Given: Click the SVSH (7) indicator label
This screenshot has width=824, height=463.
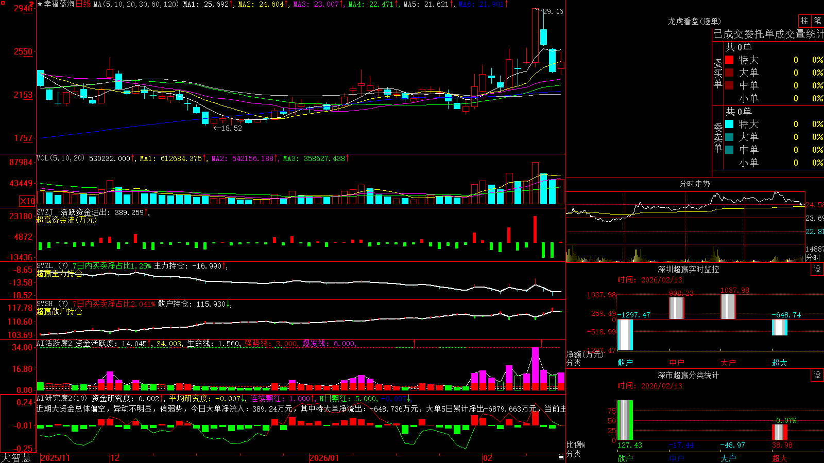Looking at the screenshot, I should (53, 304).
